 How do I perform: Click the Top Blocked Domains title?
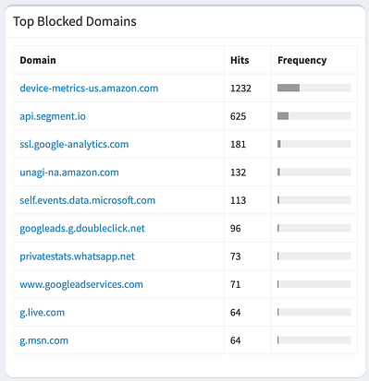[75, 21]
